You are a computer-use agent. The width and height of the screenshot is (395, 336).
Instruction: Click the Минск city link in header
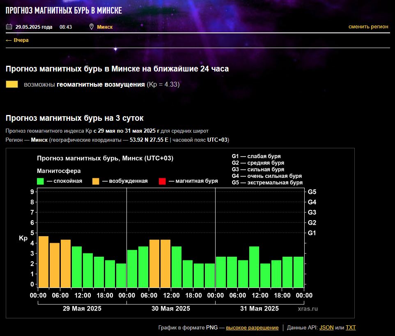coord(105,27)
